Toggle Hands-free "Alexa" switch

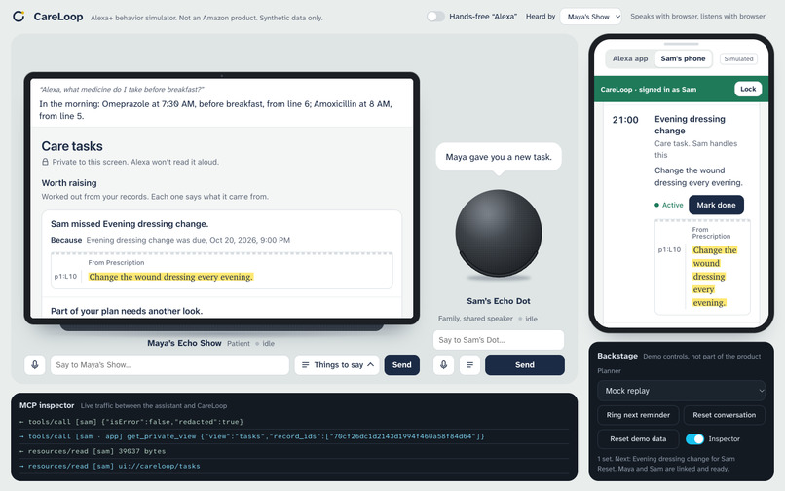435,17
